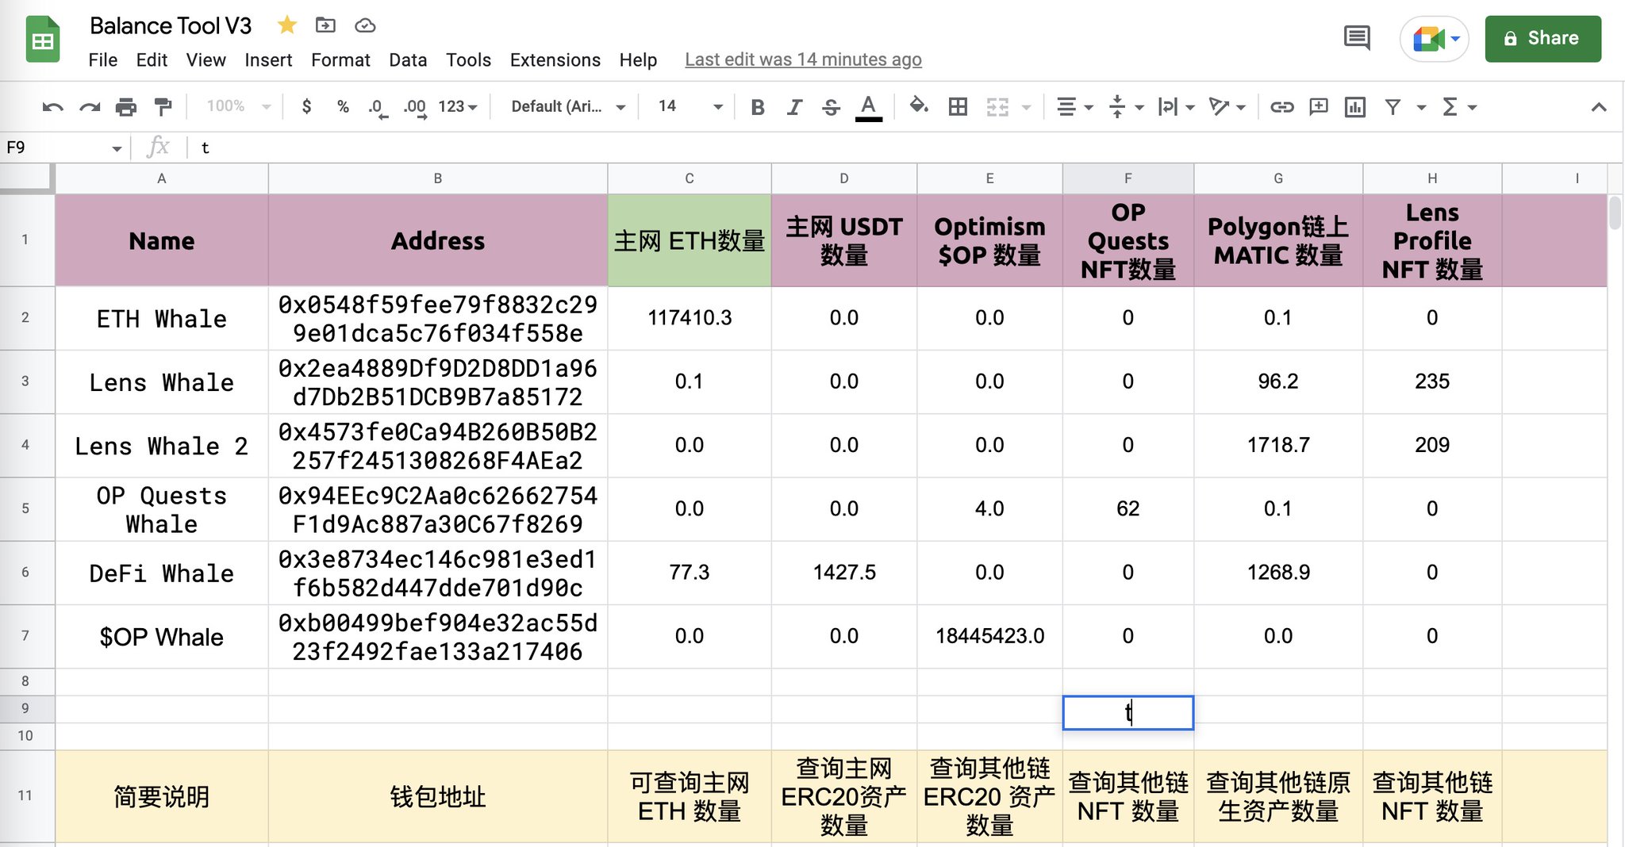Click the insert chart icon
The height and width of the screenshot is (847, 1625).
click(1355, 107)
